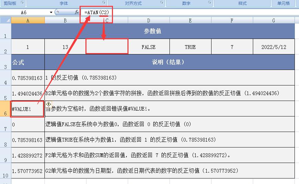Click the description '当参数为空格时'

[x=170, y=109]
